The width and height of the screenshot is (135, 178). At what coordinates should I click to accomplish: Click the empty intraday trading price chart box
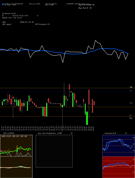54,151
